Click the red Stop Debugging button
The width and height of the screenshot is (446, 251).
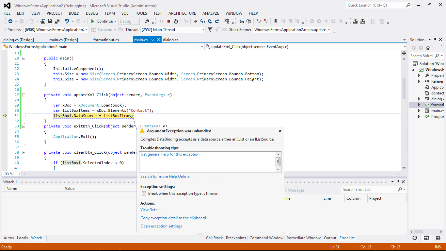[x=169, y=21]
